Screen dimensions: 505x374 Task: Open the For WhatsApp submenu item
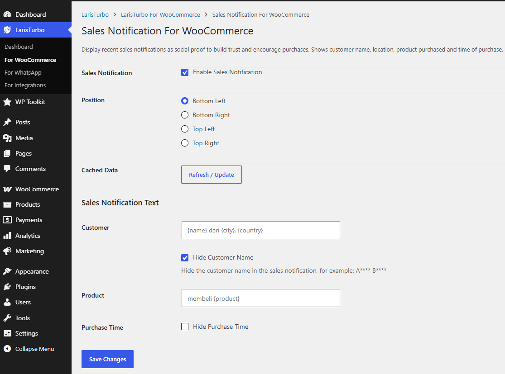[23, 73]
